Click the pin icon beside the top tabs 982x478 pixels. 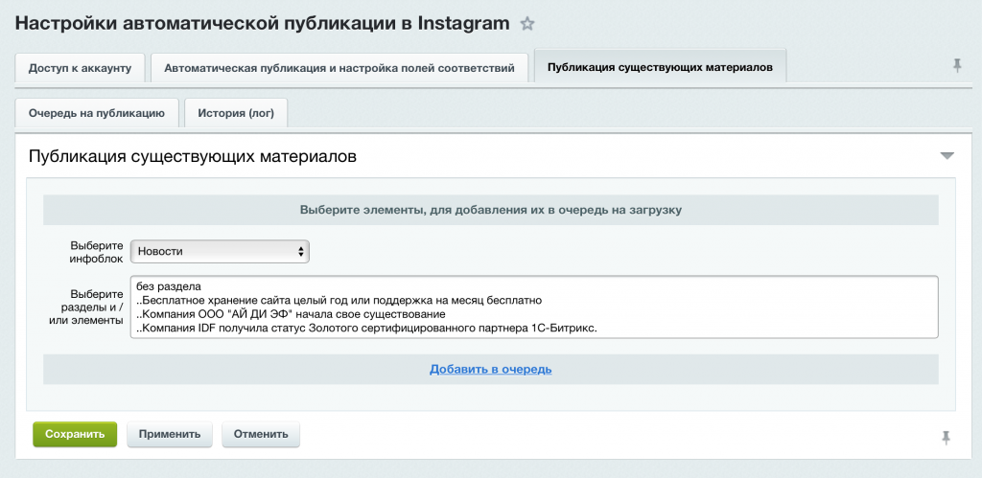[x=956, y=65]
